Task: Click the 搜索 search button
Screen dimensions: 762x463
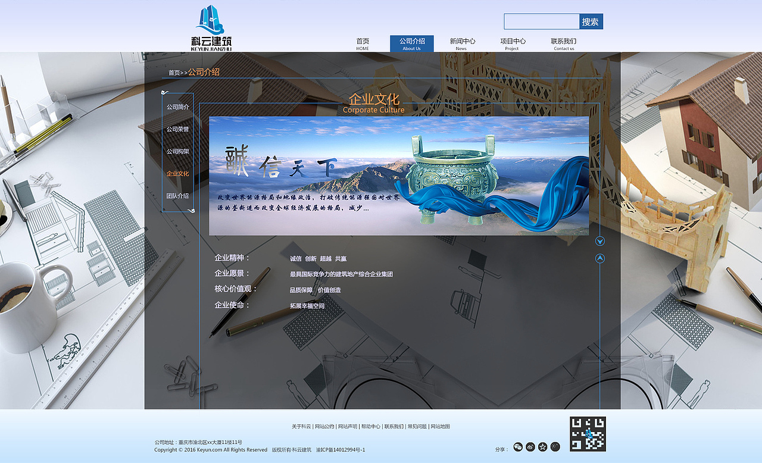Action: tap(591, 21)
